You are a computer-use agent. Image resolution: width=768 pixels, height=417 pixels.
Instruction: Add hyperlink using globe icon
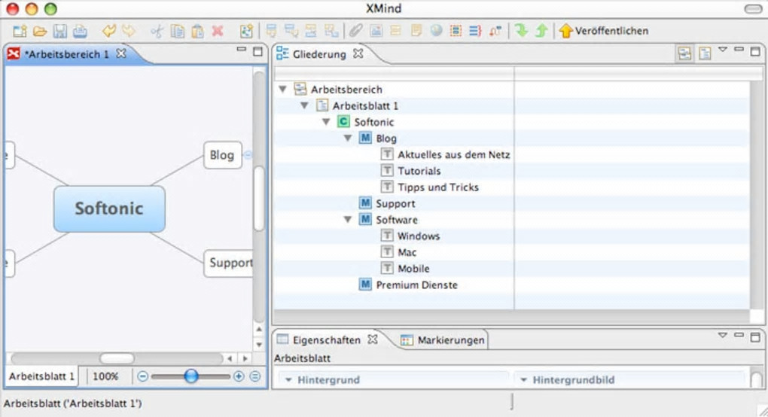436,32
